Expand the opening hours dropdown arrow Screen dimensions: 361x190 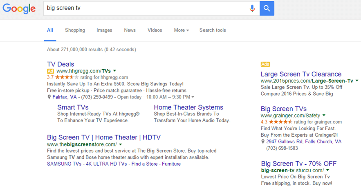[x=193, y=97]
